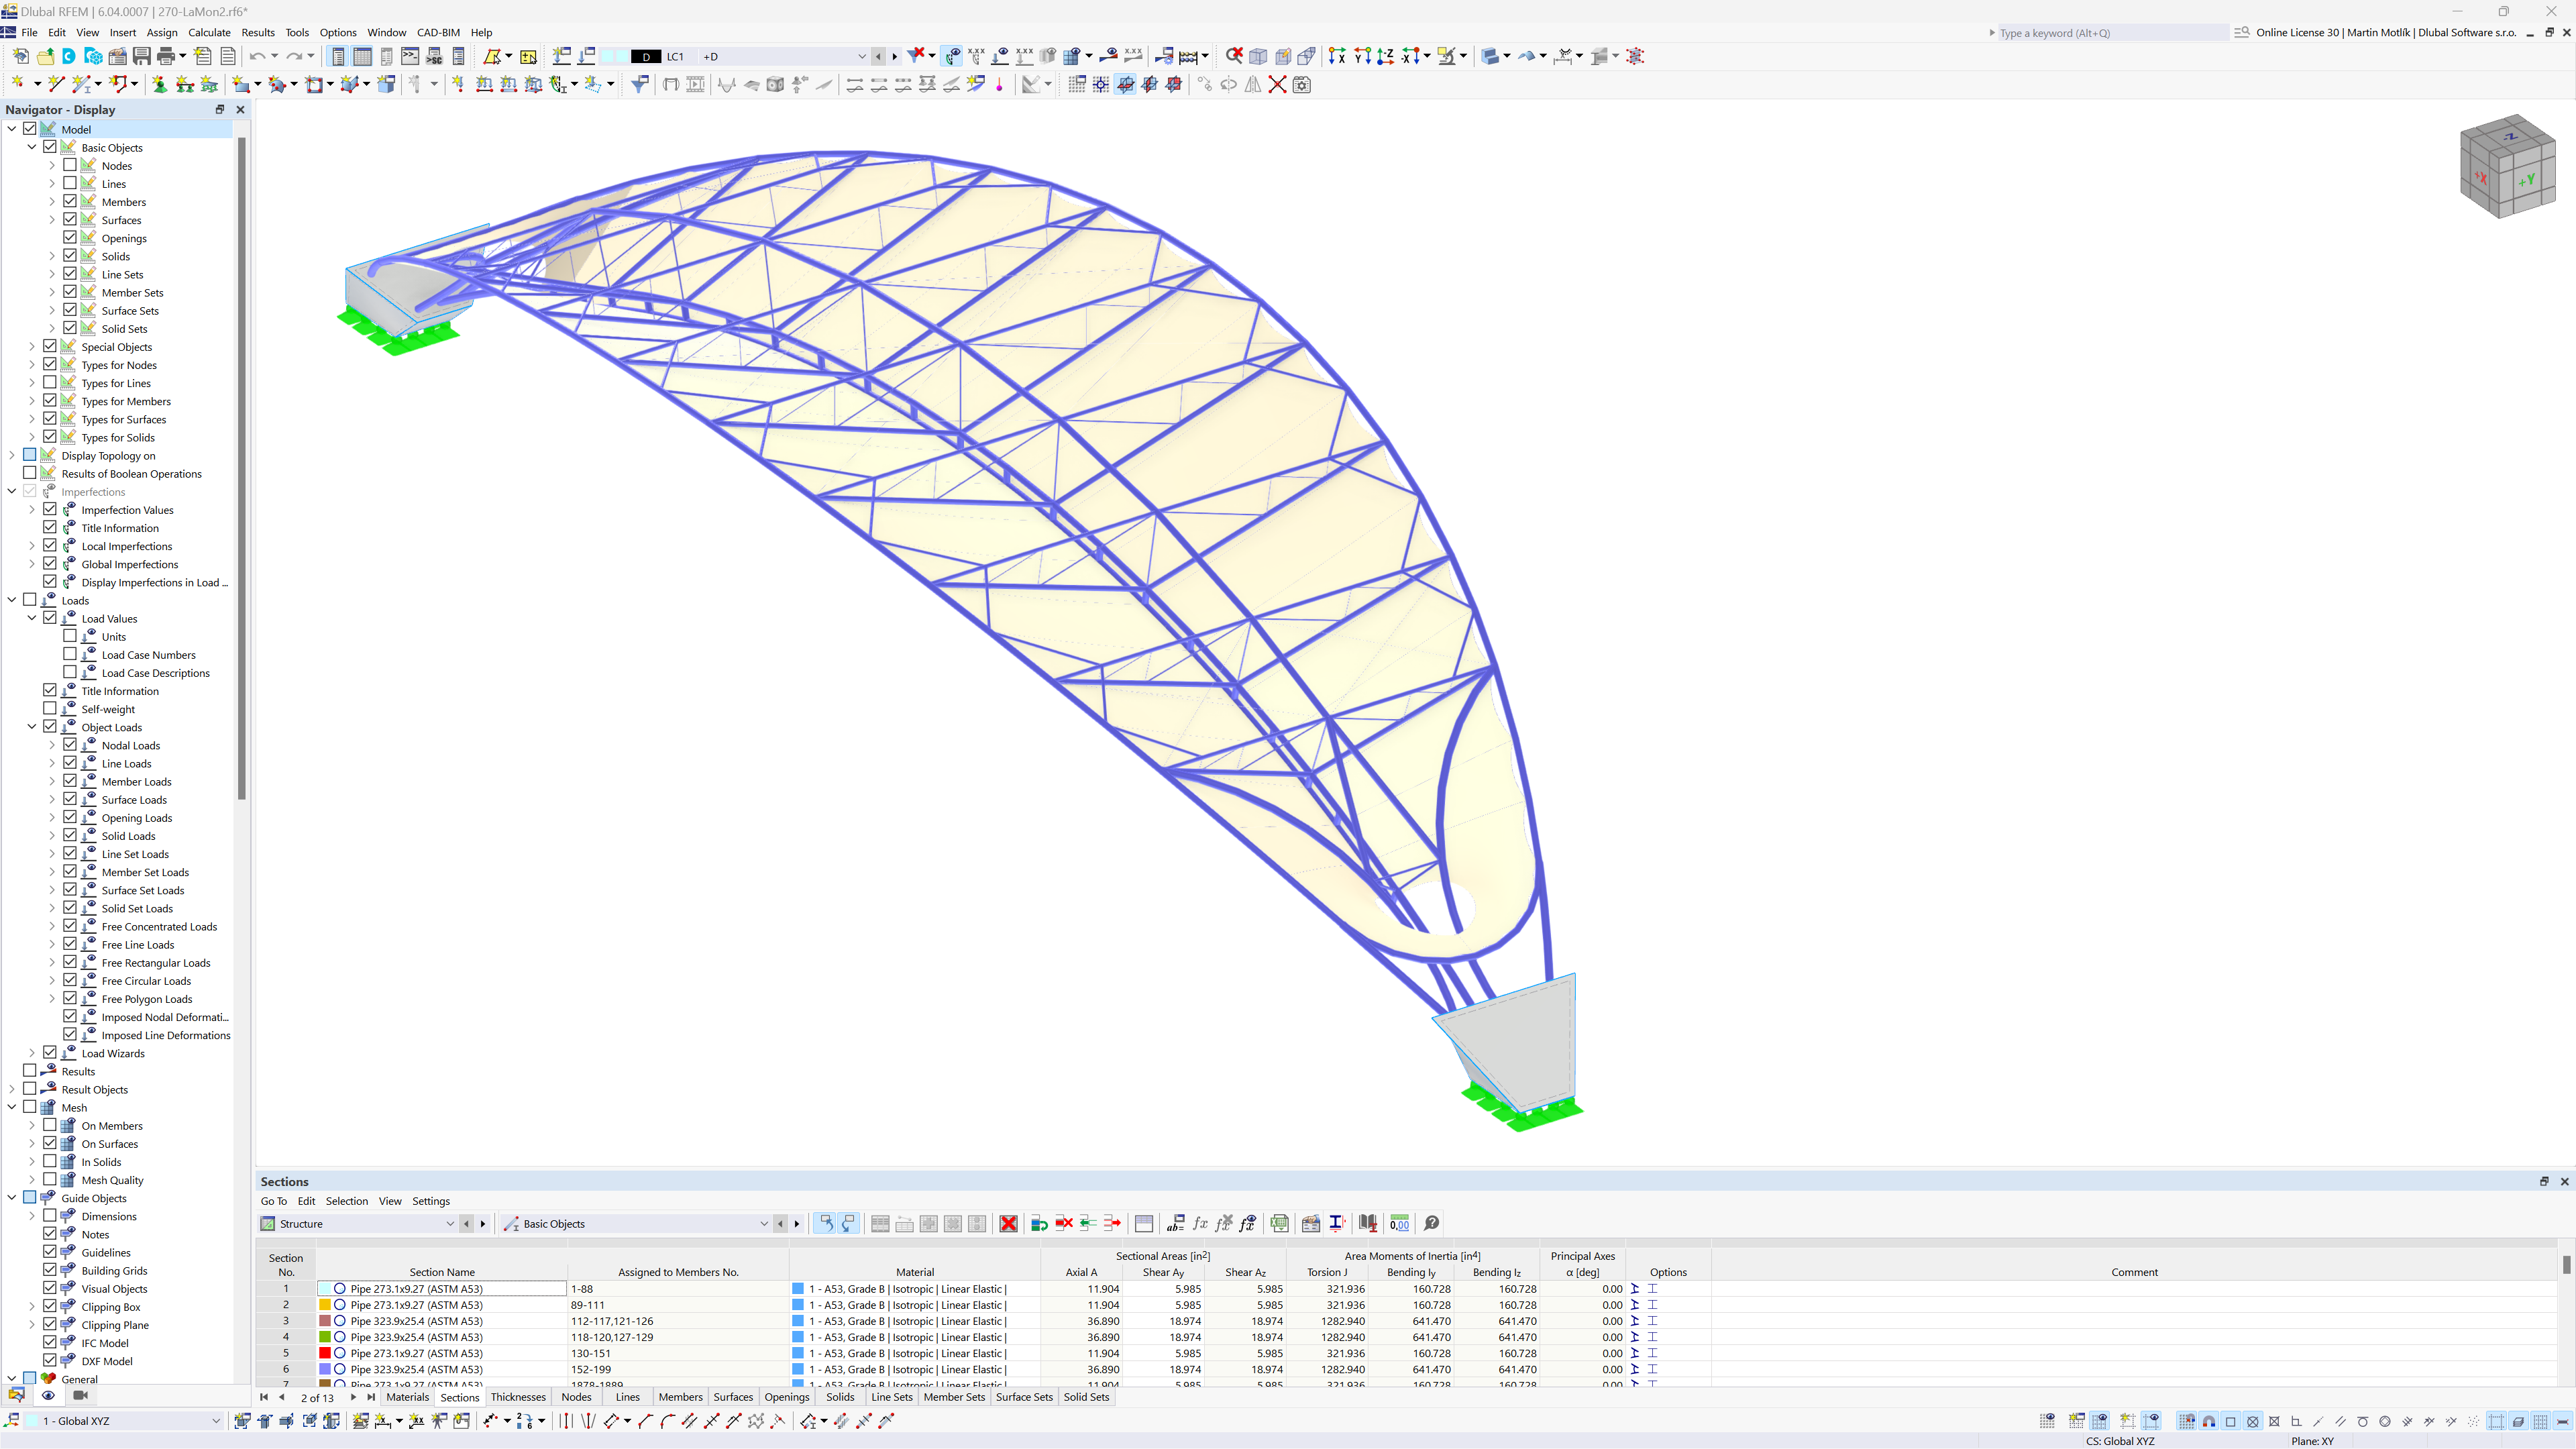Collapse the Imperfections tree branch
The width and height of the screenshot is (2576, 1449).
click(11, 491)
